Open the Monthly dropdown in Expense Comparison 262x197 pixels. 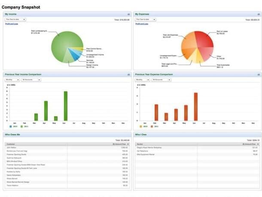(142, 80)
